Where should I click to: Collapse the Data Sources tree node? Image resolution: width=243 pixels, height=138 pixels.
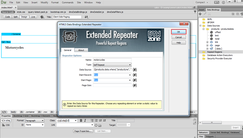tap(200, 26)
